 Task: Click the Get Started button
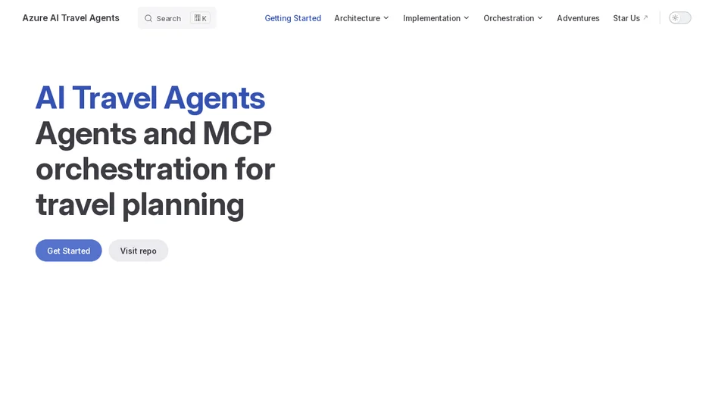[x=69, y=251]
